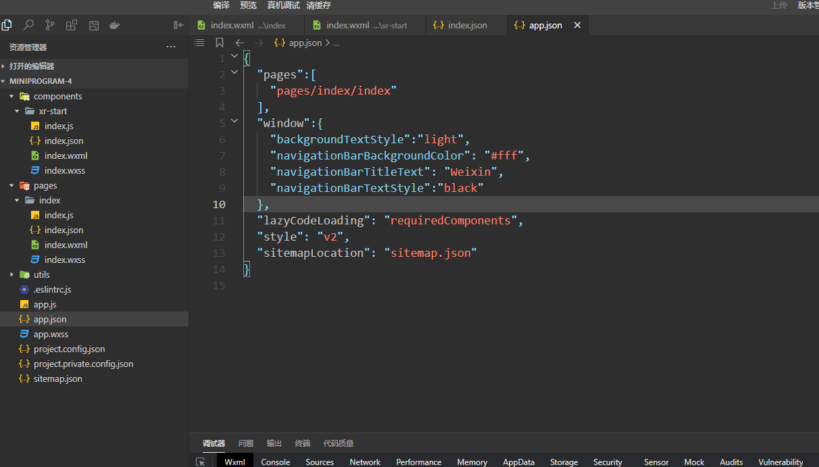
Task: Open index.wxss under pages/index
Action: tap(95, 260)
